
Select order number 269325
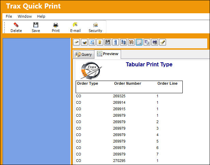click(x=119, y=96)
